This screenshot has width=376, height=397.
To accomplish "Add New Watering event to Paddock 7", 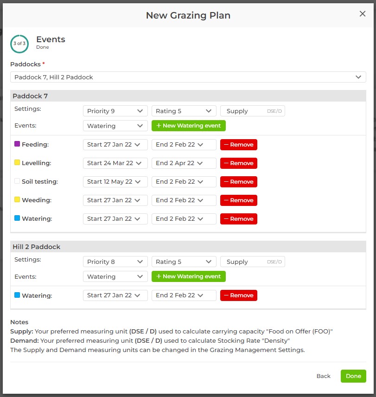I will 188,126.
